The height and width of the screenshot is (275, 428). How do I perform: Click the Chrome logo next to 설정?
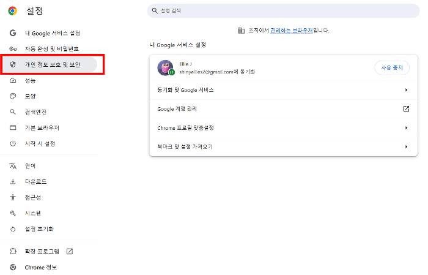click(13, 10)
